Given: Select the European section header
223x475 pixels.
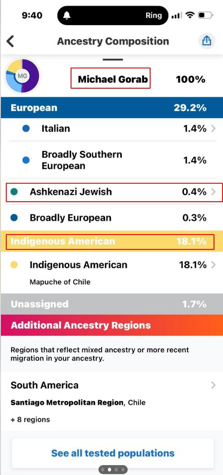Looking at the screenshot, I should point(111,108).
